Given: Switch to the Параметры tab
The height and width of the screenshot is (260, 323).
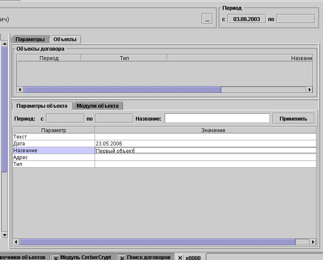Looking at the screenshot, I should tap(31, 39).
